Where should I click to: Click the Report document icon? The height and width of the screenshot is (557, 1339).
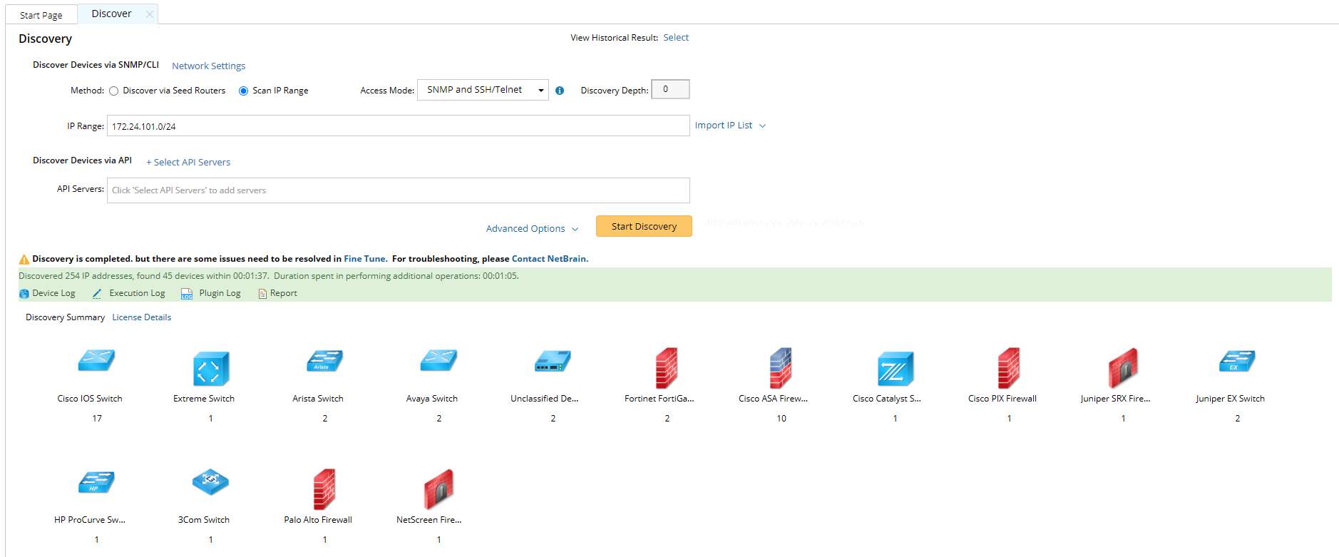point(262,294)
